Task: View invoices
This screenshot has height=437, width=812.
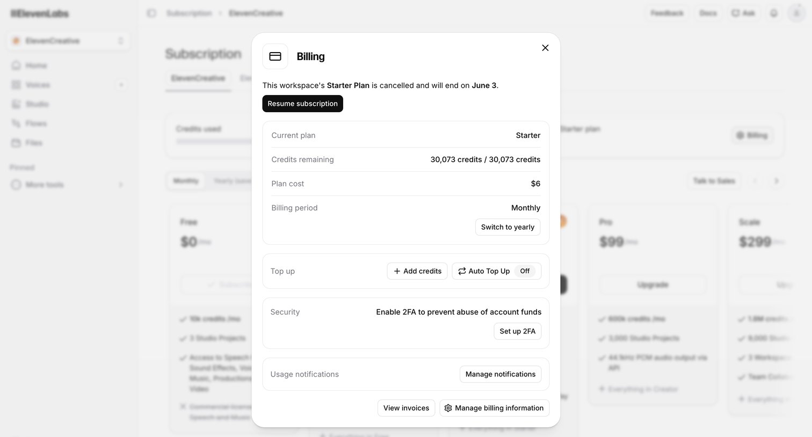Action: 406,408
